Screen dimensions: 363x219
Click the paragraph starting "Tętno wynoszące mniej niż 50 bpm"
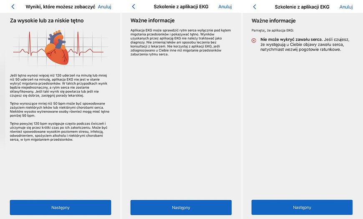tap(60, 109)
